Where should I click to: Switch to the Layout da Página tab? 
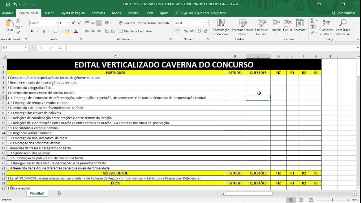[72, 13]
